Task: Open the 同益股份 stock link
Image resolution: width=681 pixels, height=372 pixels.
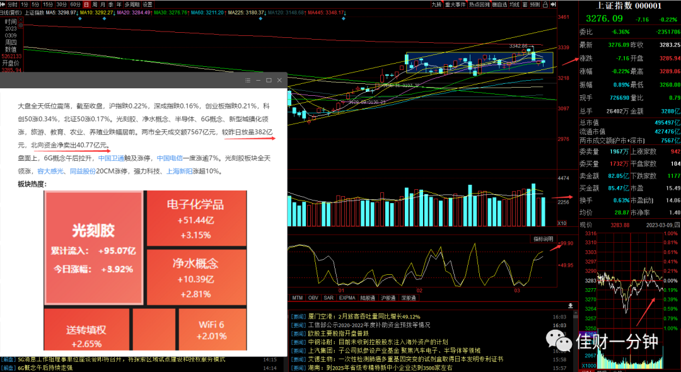Action: coord(83,171)
